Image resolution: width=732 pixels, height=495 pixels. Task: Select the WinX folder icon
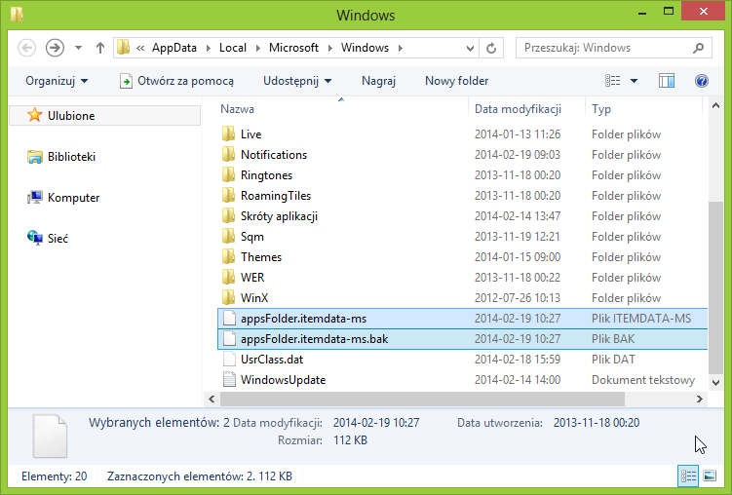pos(228,297)
